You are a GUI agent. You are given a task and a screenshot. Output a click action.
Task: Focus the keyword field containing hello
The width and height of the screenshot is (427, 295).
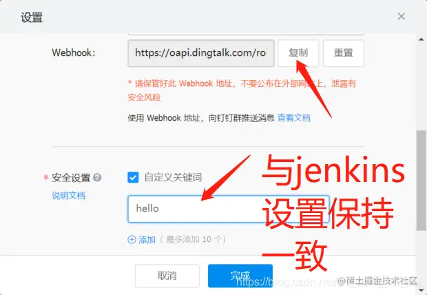click(229, 209)
